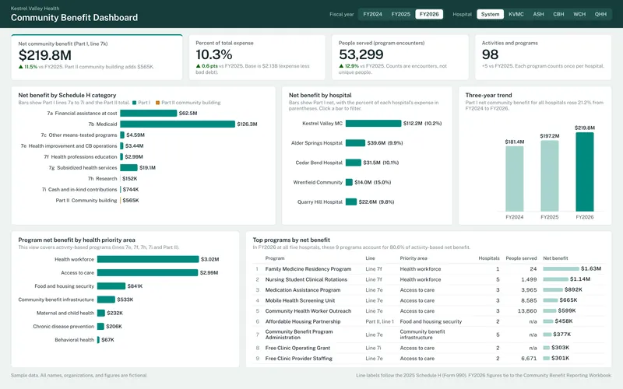The width and height of the screenshot is (623, 389).
Task: Select fiscal year FY2025
Action: click(400, 14)
